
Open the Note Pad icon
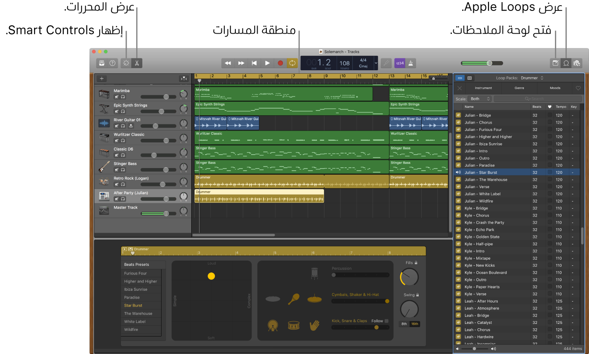click(x=555, y=63)
